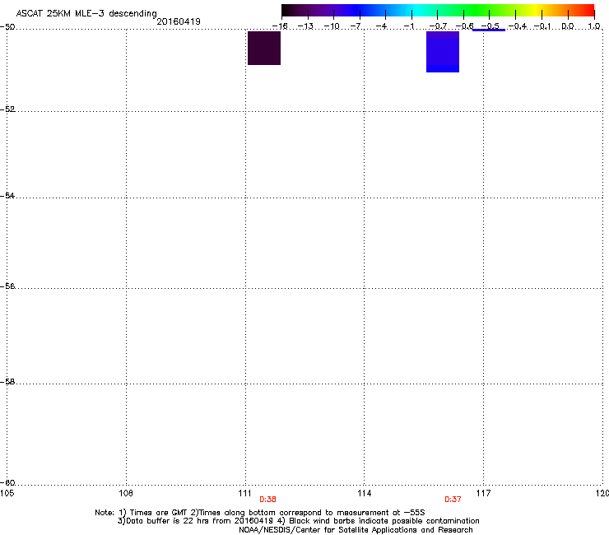Click the note line about Times are GMT

point(260,513)
